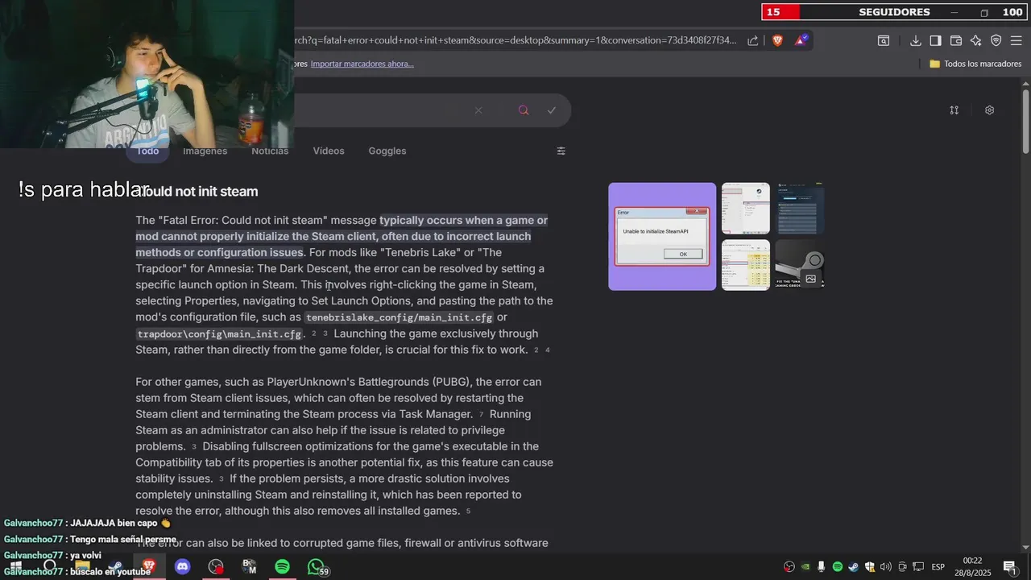1031x580 pixels.
Task: Click the magnifier search icon in search box
Action: 524,110
